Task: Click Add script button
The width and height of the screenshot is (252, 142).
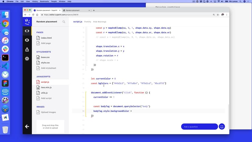Action: [46, 98]
